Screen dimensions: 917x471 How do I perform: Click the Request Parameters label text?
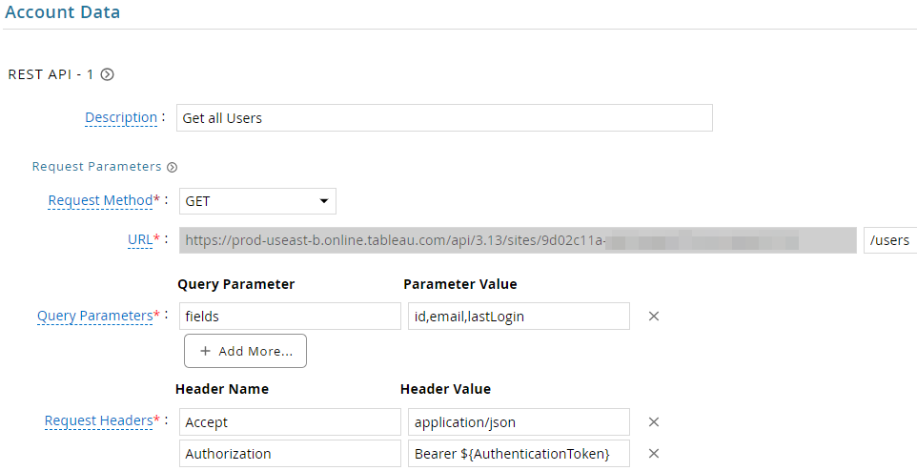(96, 167)
